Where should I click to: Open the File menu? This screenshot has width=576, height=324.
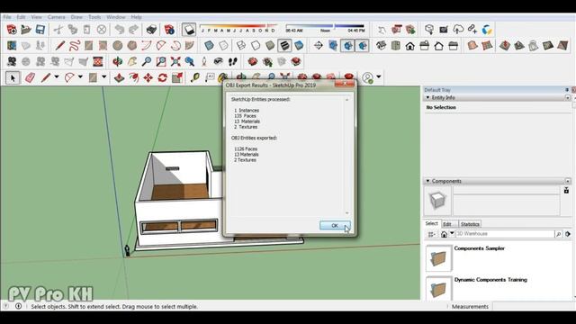point(7,17)
